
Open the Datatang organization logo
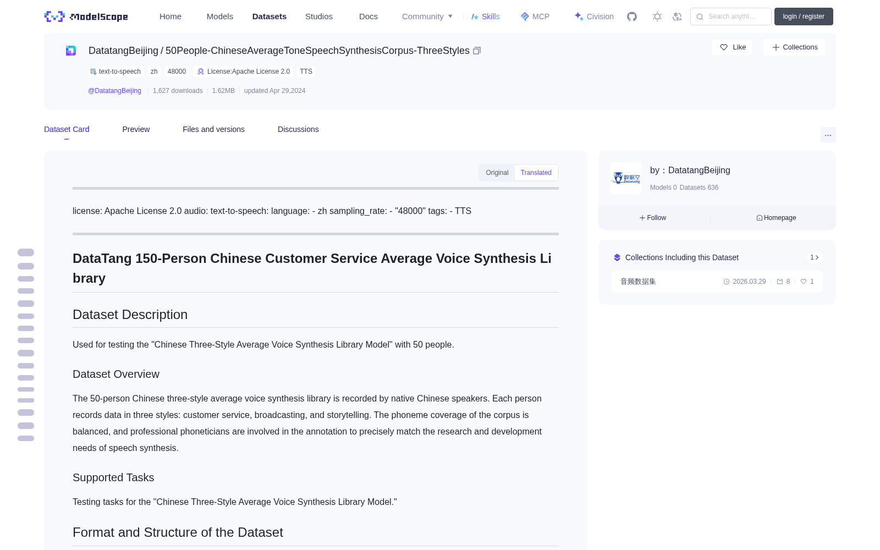click(x=626, y=178)
